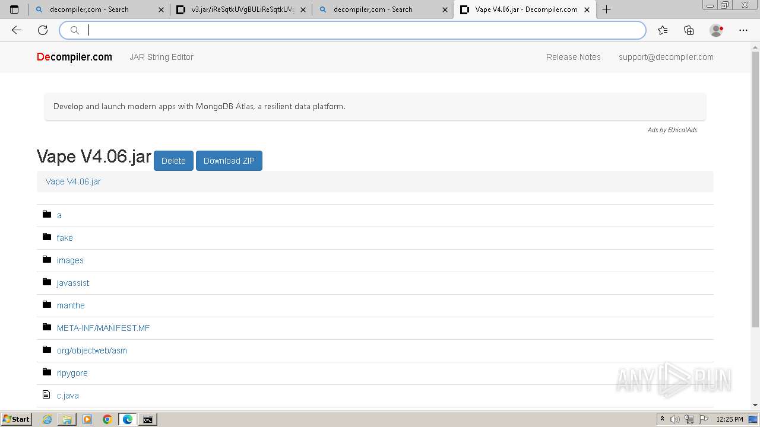
Task: Close the second decompiler.com Search tab
Action: pos(445,9)
